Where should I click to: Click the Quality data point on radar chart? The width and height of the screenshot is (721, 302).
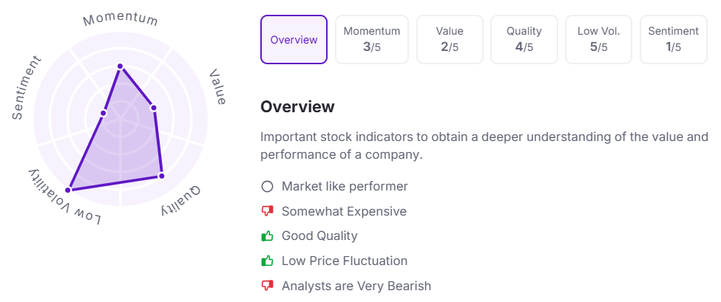pos(161,176)
